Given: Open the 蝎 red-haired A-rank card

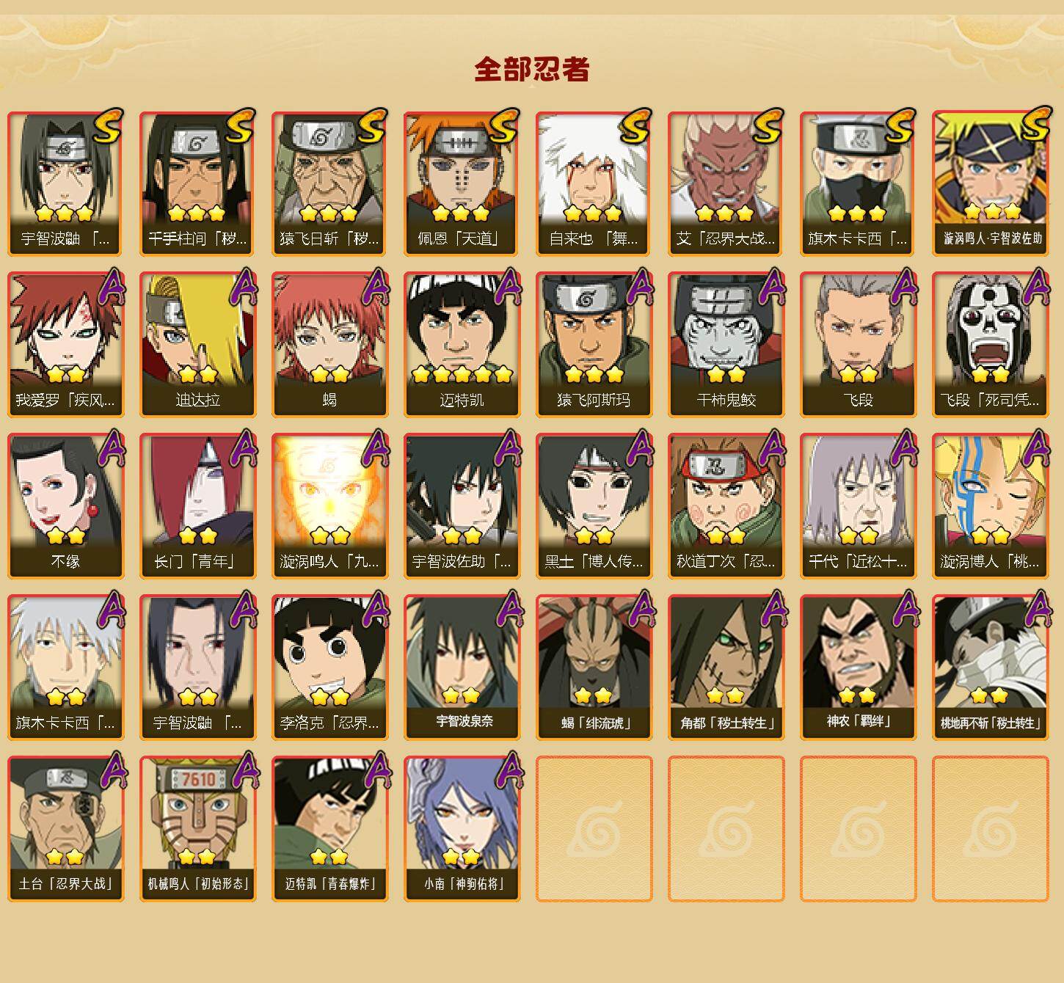Looking at the screenshot, I should [329, 345].
